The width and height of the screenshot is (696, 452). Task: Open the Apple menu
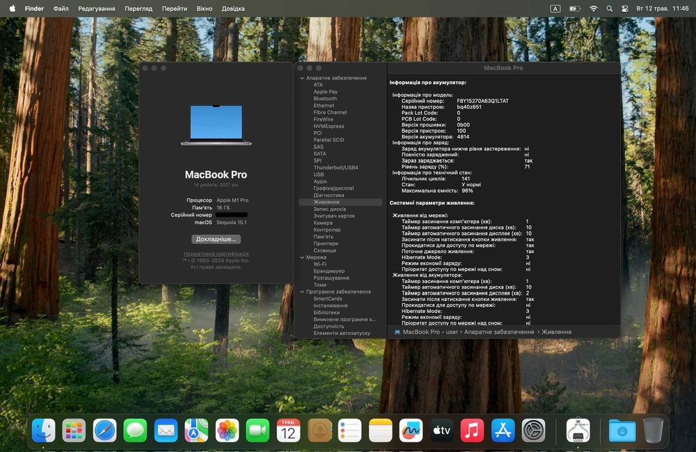point(12,8)
